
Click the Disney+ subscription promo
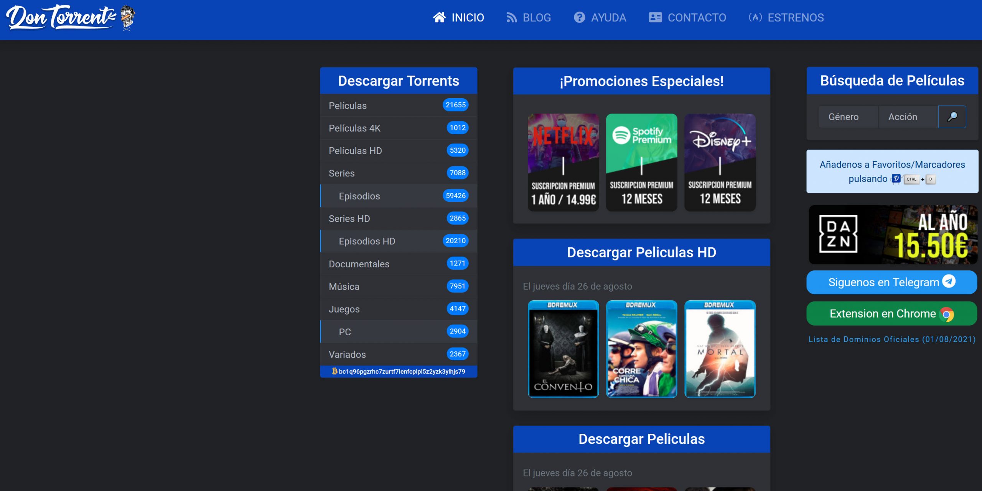point(720,162)
